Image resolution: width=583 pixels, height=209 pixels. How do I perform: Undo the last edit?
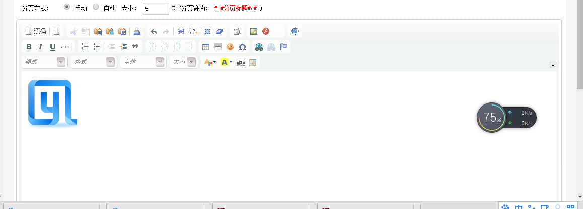coord(154,31)
